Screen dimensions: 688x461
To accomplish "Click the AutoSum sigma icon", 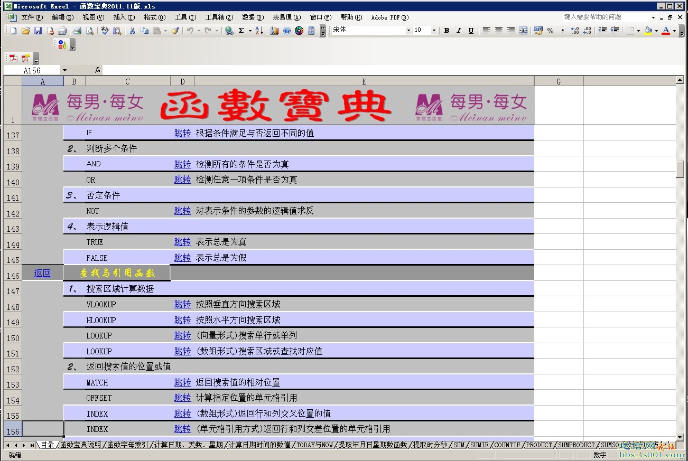I will (241, 31).
